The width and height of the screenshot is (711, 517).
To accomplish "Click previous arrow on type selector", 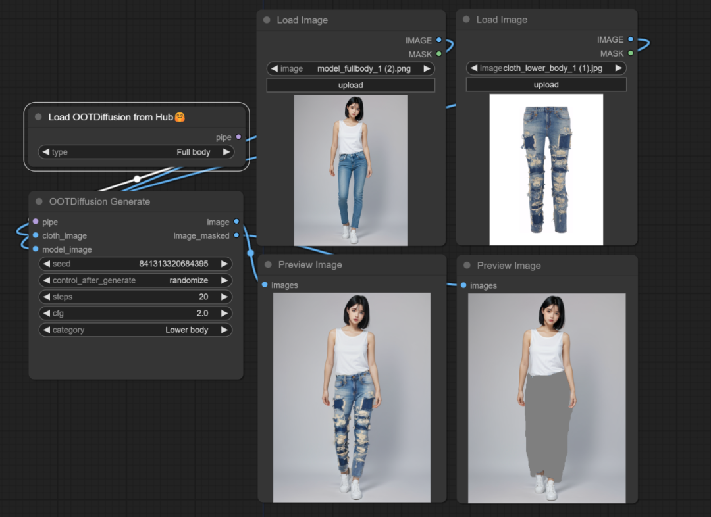I will pos(46,152).
